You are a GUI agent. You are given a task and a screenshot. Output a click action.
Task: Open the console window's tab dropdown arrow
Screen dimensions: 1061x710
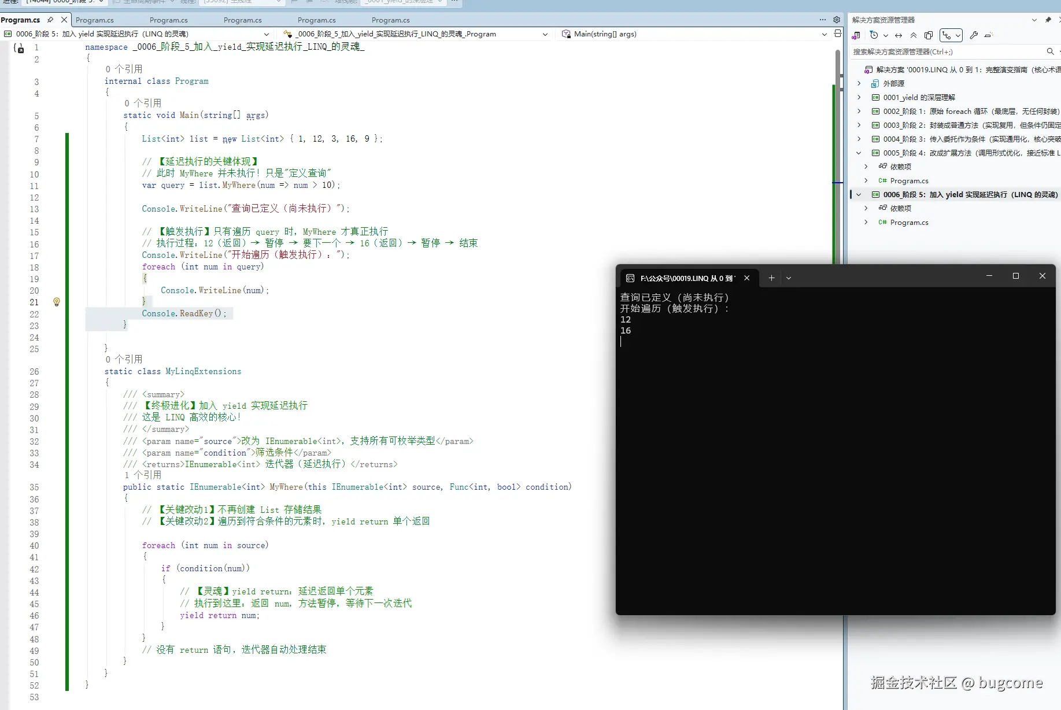point(789,278)
